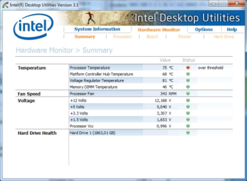Click Voltage Regulator Temperature green status icon
The width and height of the screenshot is (247, 181).
pos(188,81)
